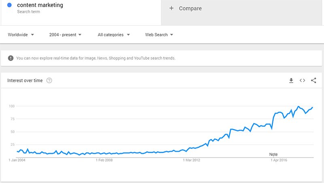Share the Interest over time chart
The height and width of the screenshot is (183, 324).
click(x=313, y=80)
